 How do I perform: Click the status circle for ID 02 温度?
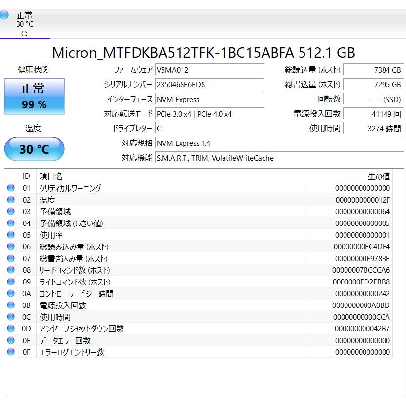click(11, 200)
